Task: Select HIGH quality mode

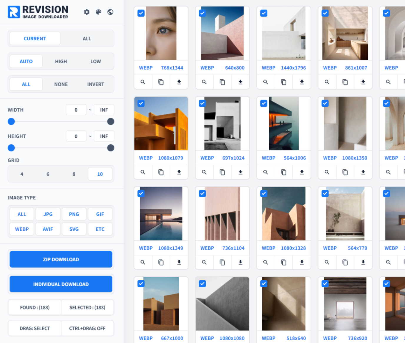Action: [61, 61]
